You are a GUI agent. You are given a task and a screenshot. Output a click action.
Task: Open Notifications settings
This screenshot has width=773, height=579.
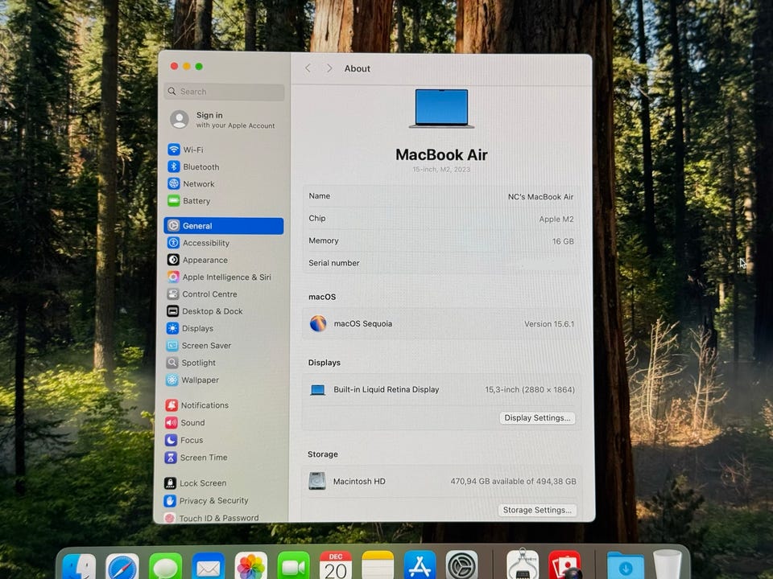click(x=196, y=405)
